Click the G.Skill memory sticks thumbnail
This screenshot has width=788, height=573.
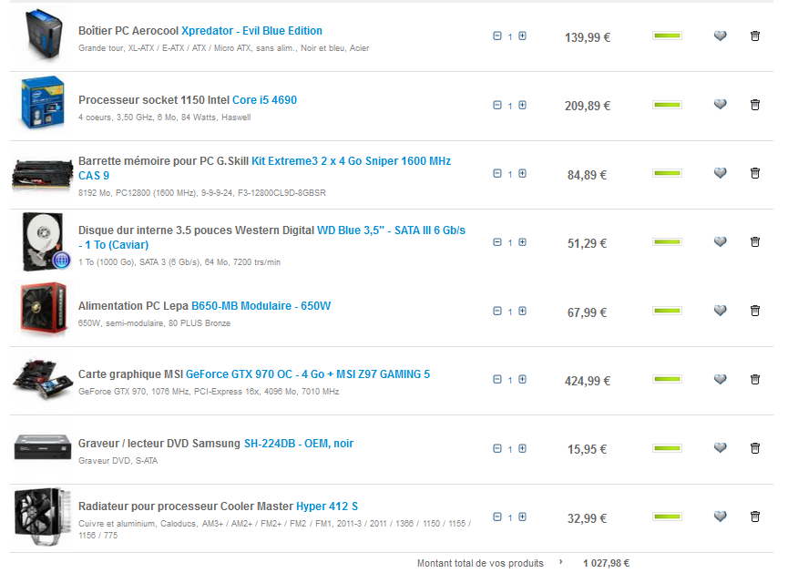tap(42, 174)
